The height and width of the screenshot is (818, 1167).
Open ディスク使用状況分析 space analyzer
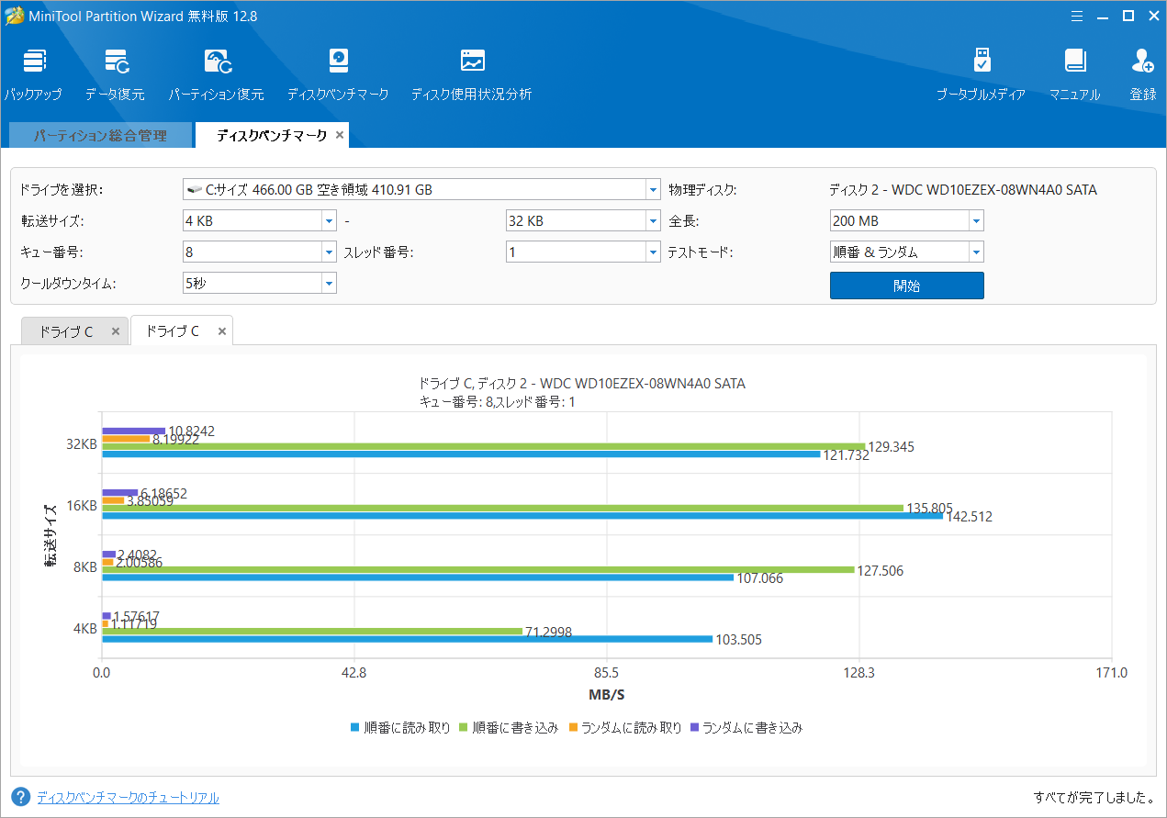click(x=472, y=74)
